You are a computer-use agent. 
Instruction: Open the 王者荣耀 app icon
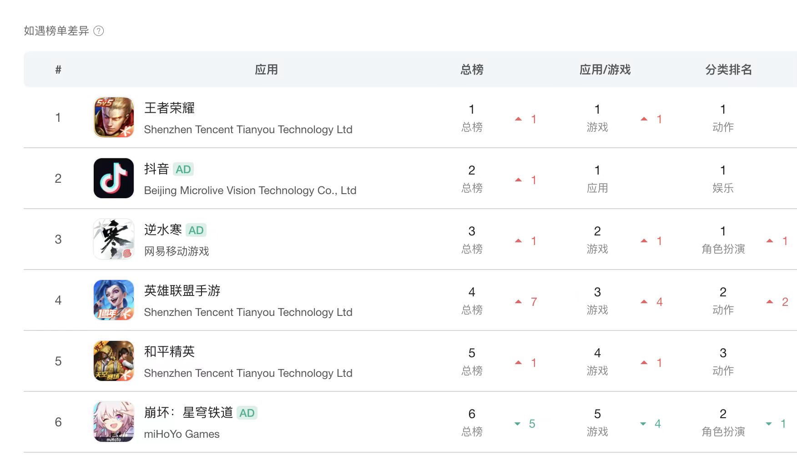pyautogui.click(x=114, y=117)
